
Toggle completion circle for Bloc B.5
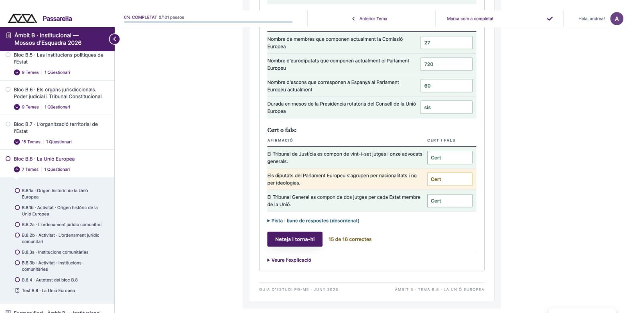[x=8, y=55]
